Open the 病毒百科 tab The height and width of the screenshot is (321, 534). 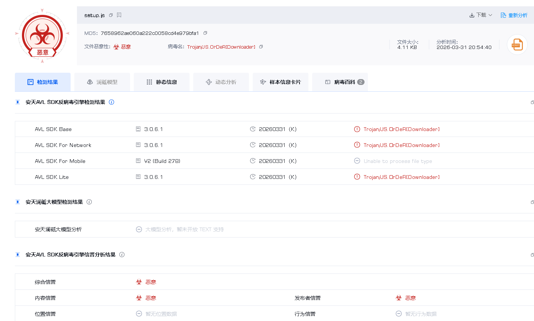[340, 82]
